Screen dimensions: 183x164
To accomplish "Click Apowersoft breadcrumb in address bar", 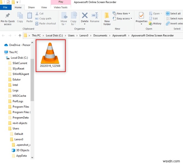I will tap(119, 36).
